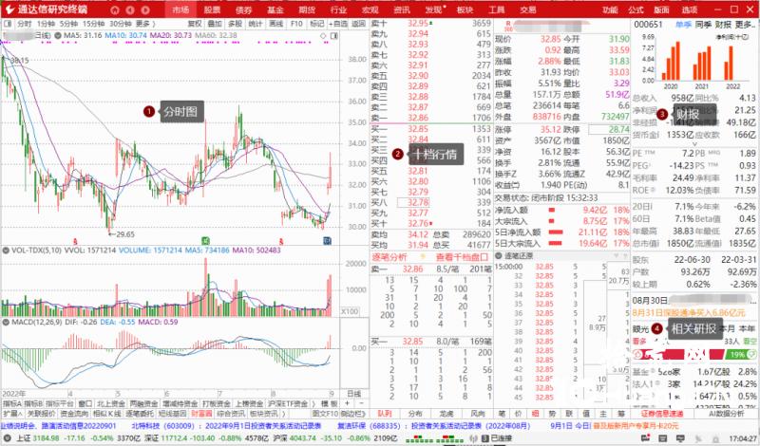
Task: Click the AI数据分析 button
Action: 727,414
